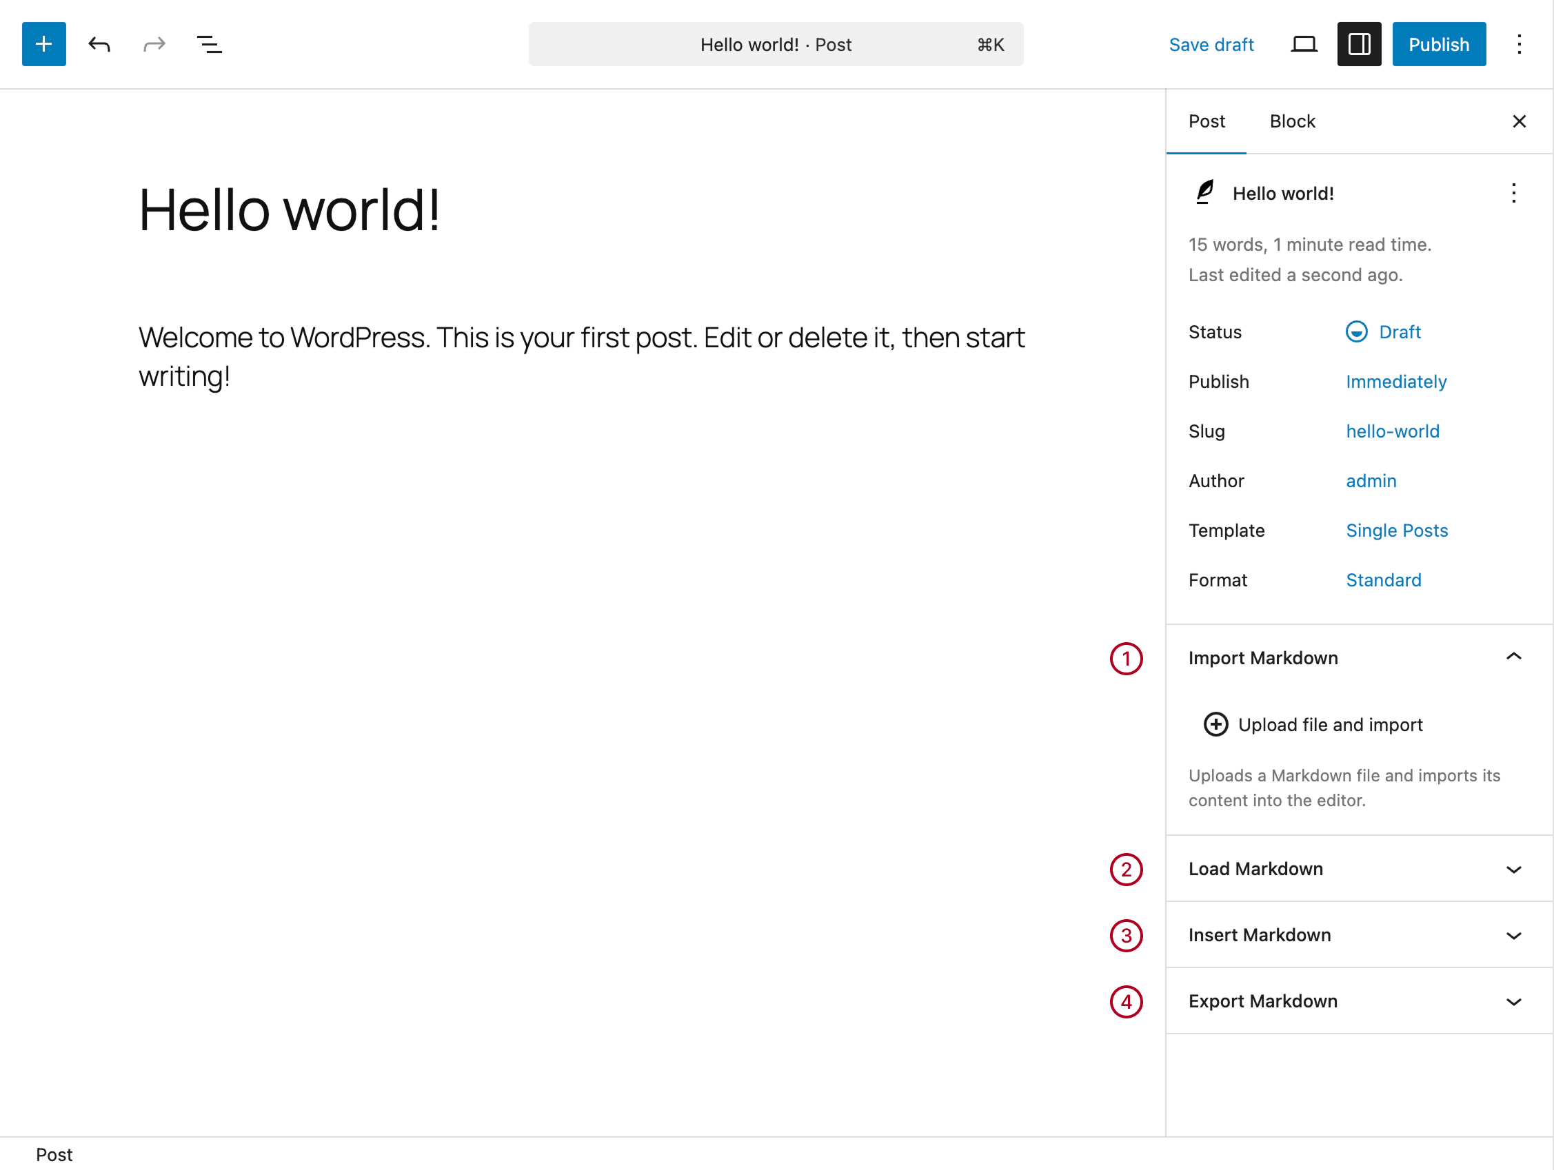This screenshot has width=1554, height=1170.
Task: Select the Post tab
Action: click(1207, 121)
